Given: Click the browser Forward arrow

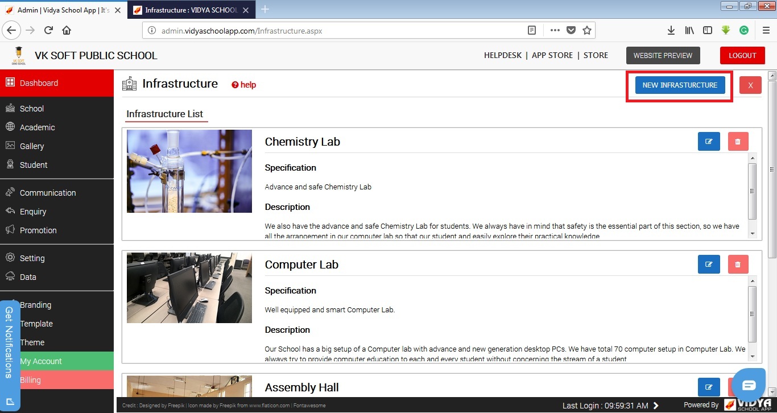Looking at the screenshot, I should pyautogui.click(x=31, y=30).
